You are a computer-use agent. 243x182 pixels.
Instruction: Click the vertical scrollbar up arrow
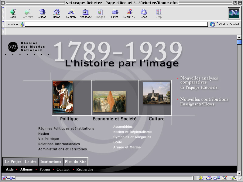[x=239, y=37]
